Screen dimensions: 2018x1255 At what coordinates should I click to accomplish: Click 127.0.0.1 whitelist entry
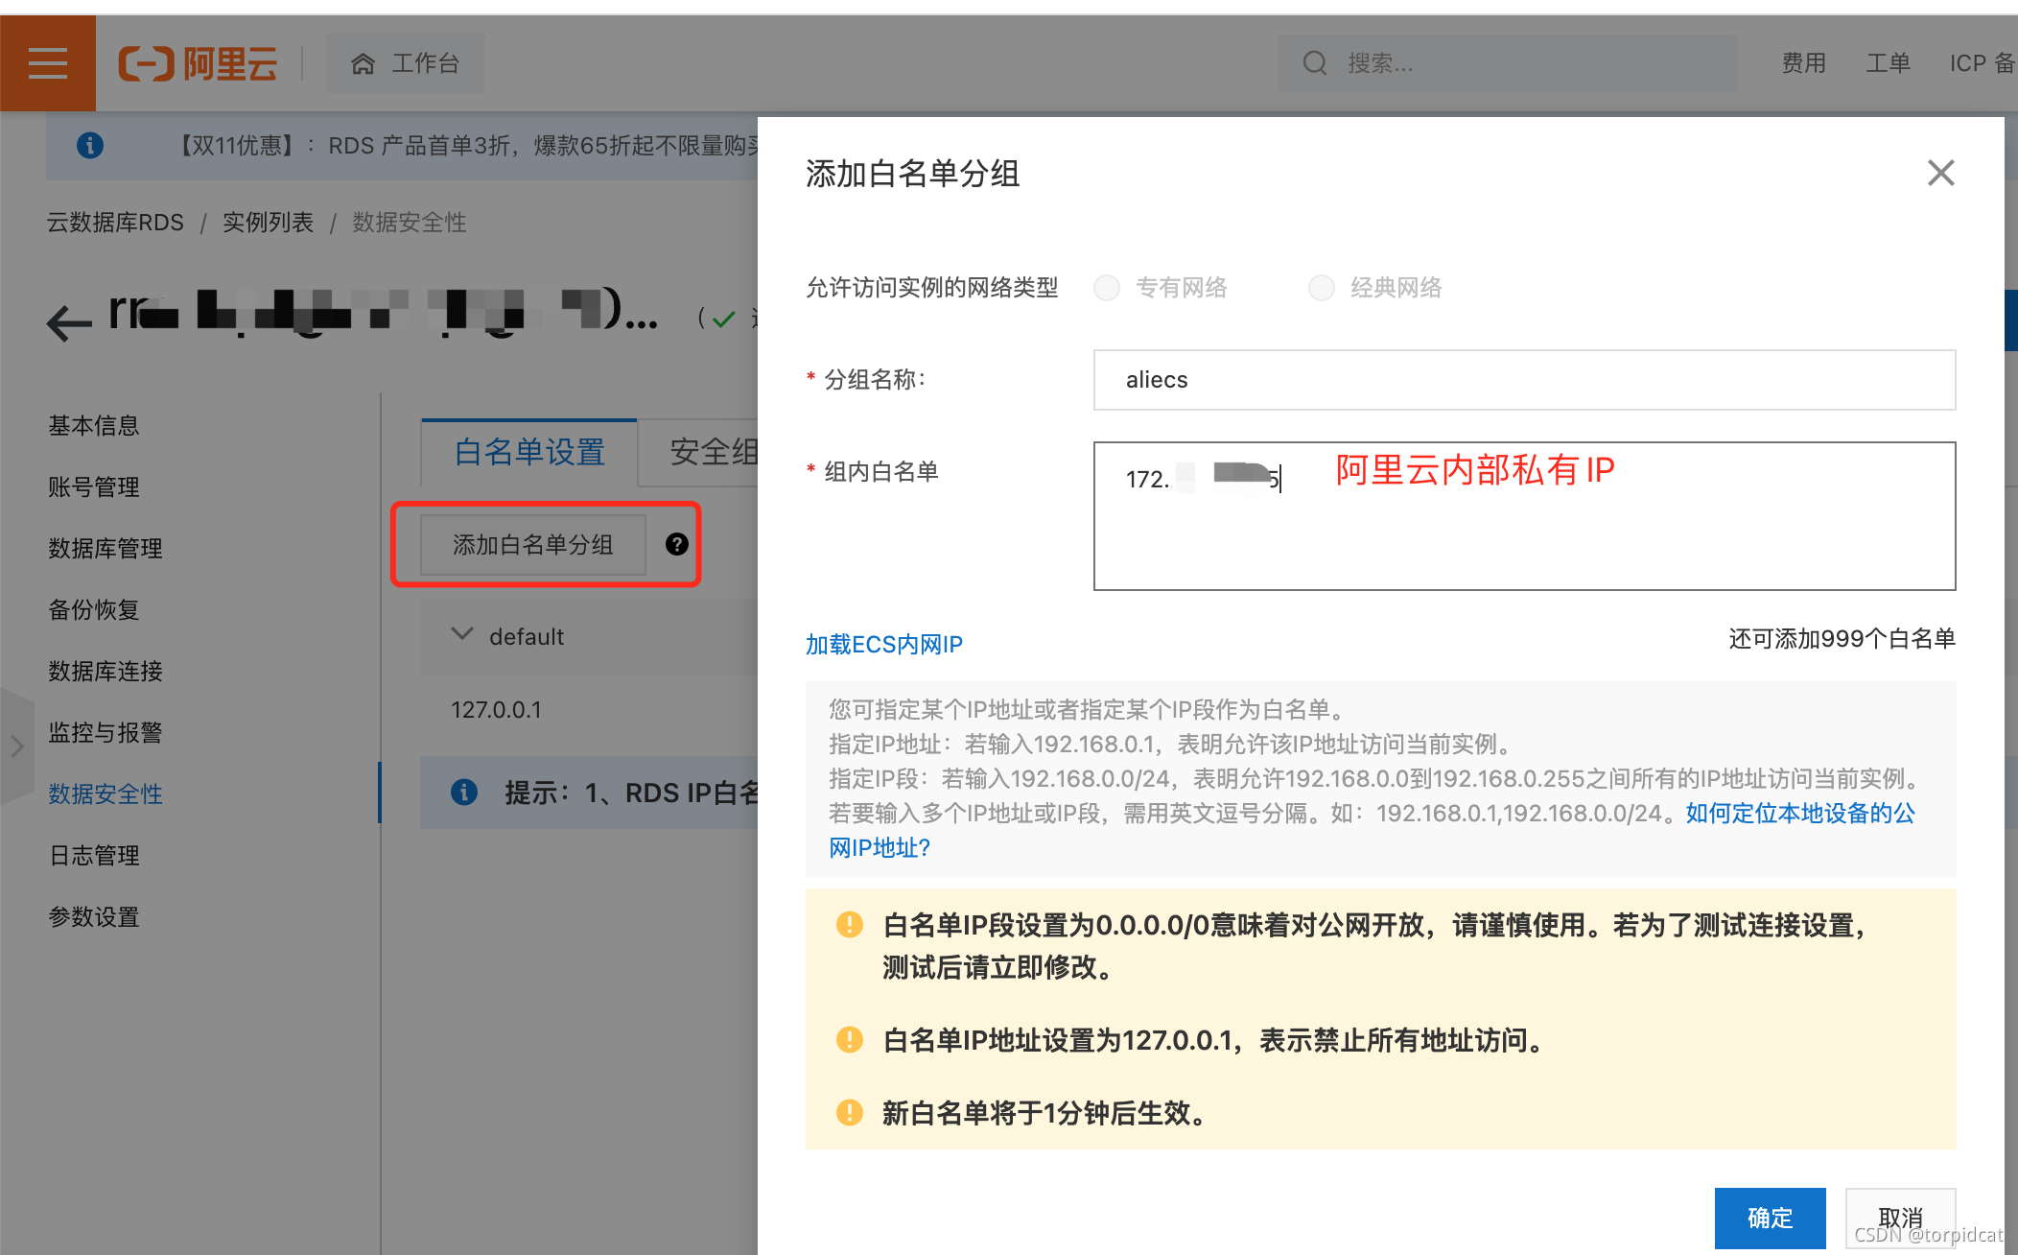(497, 710)
